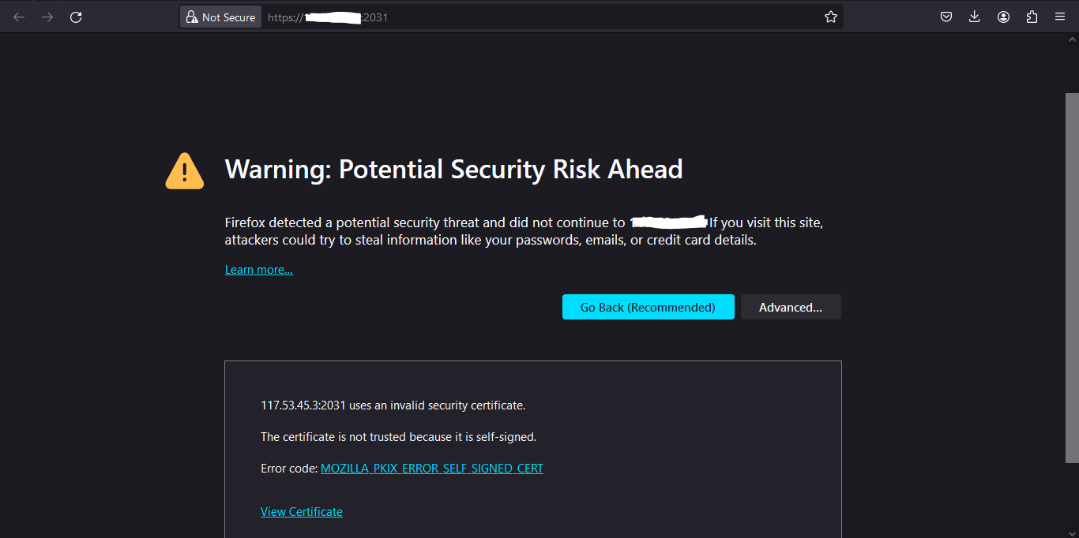Viewport: 1079px width, 538px height.
Task: Click the Advanced button
Action: coord(791,307)
